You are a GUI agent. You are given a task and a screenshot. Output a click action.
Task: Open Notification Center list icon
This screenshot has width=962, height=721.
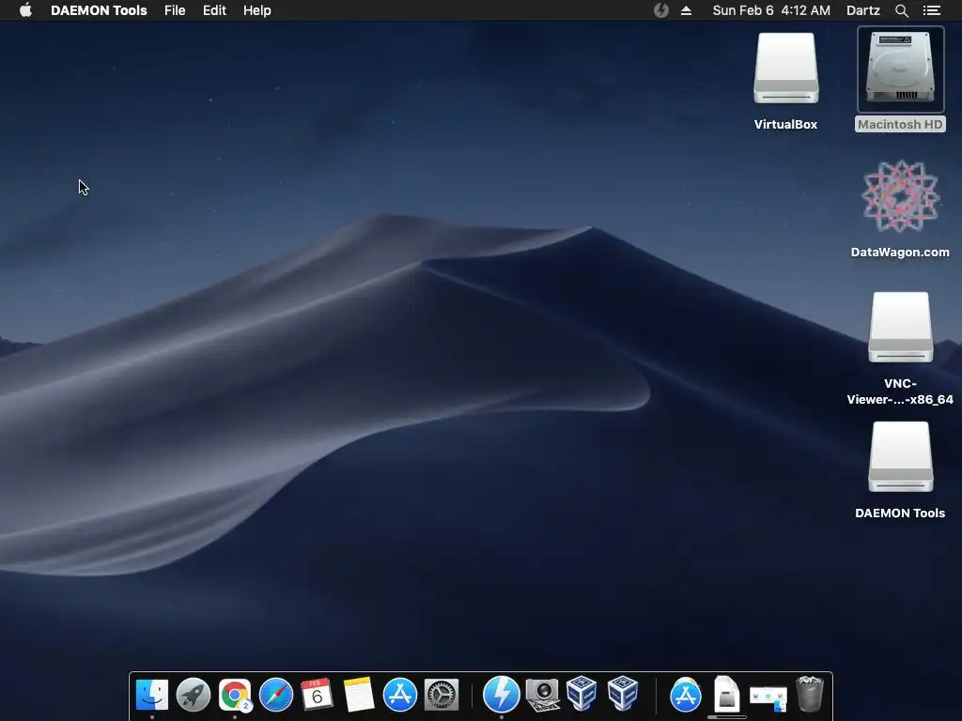pos(931,10)
